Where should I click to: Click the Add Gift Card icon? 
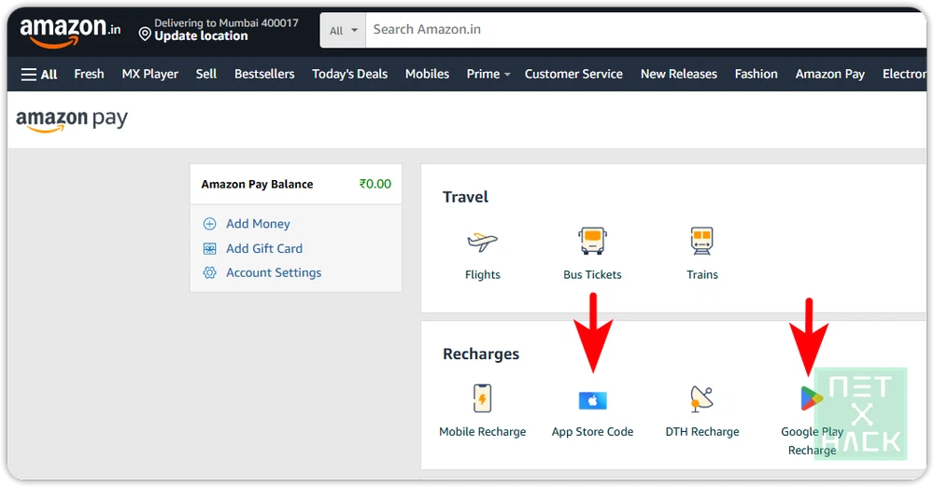click(209, 248)
